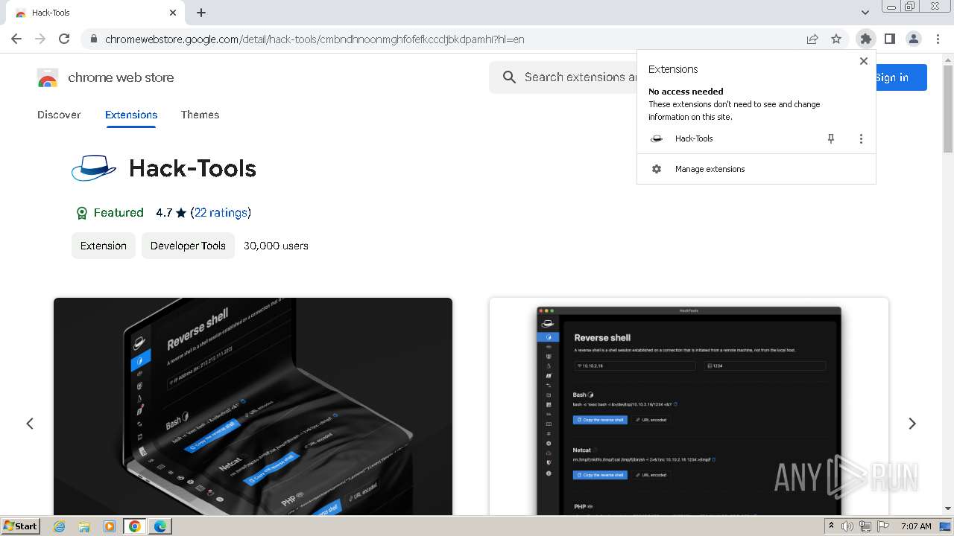Reload the current page
The width and height of the screenshot is (954, 536).
64,39
